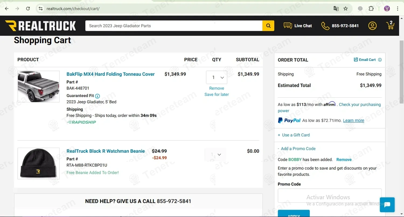Click the yellow search magnifier button
Image resolution: width=404 pixels, height=217 pixels.
click(268, 26)
